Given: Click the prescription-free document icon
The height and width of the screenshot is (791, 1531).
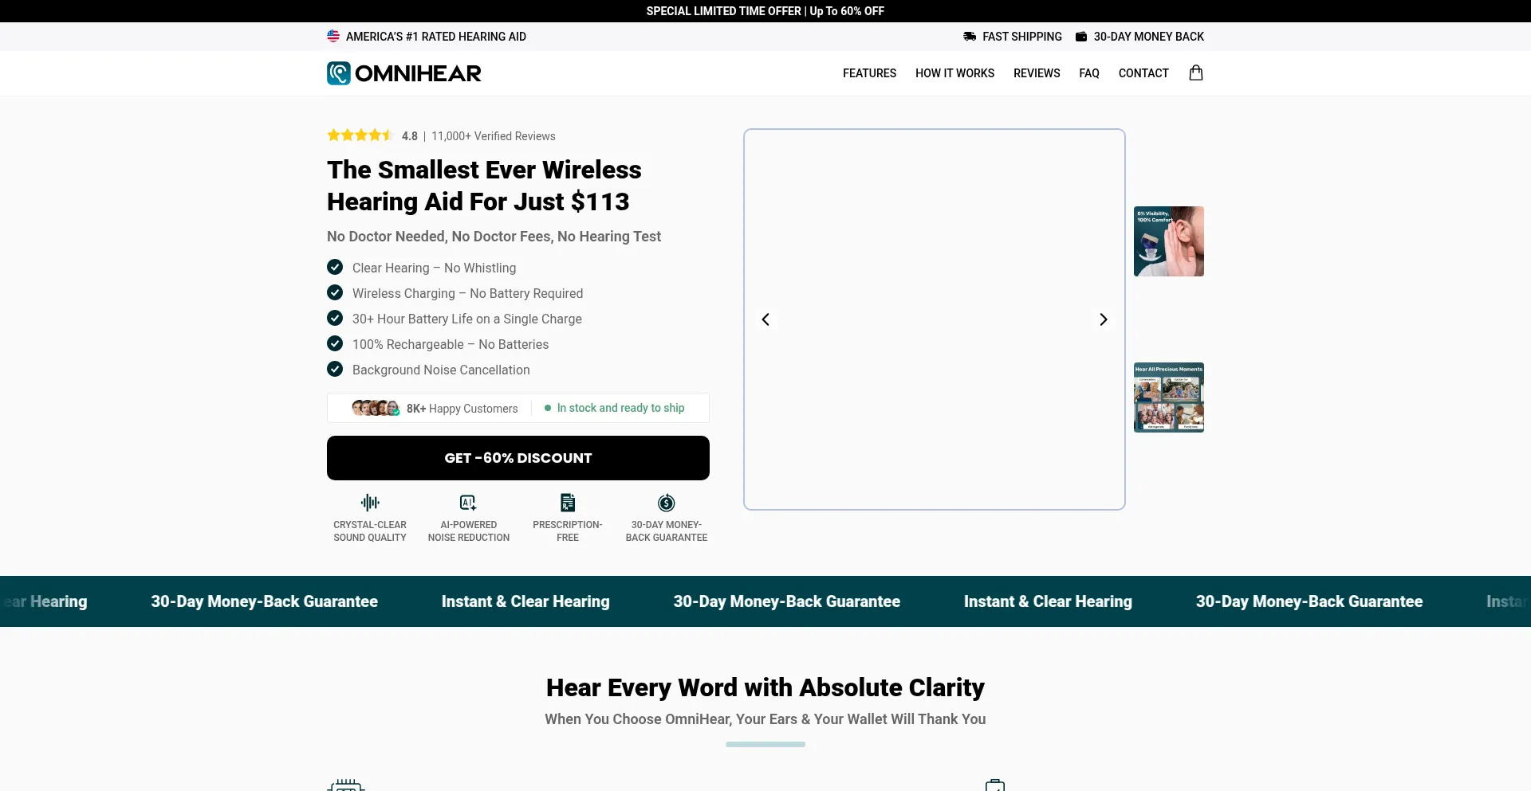Looking at the screenshot, I should coord(568,503).
